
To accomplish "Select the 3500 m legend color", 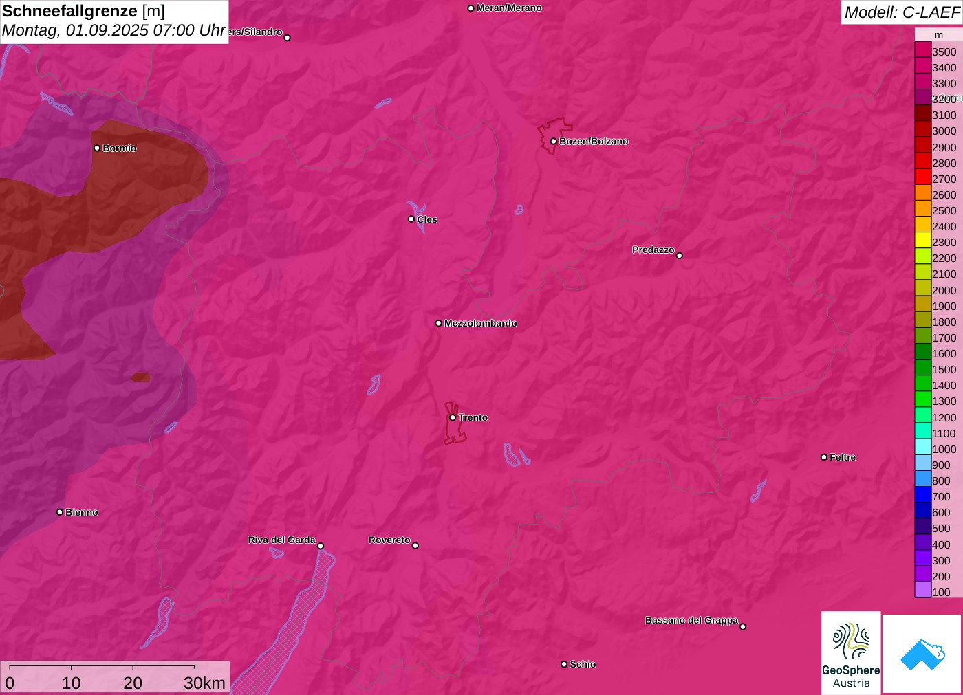I will pyautogui.click(x=923, y=49).
